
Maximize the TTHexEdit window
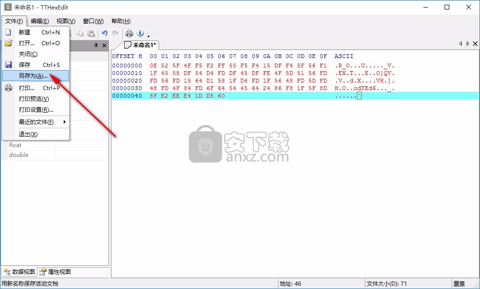point(447,7)
